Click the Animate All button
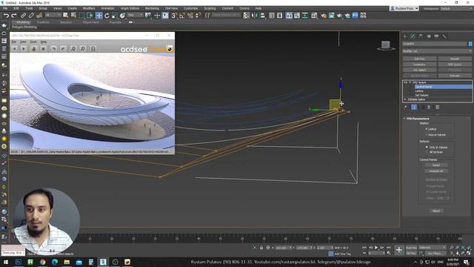Image resolution: width=474 pixels, height=267 pixels. tap(436, 171)
